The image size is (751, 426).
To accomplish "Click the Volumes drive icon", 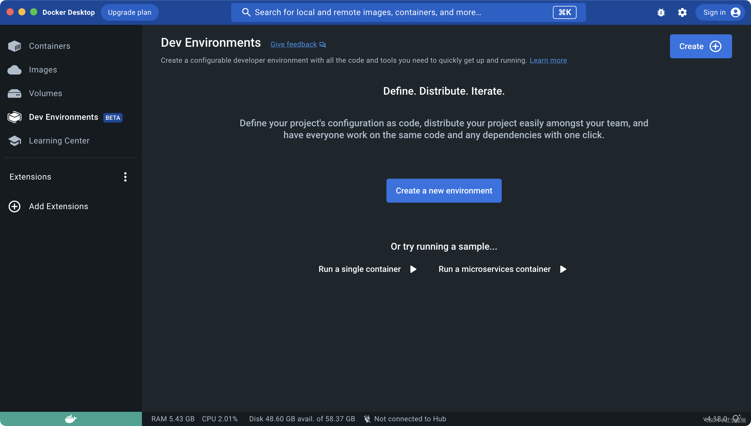I will point(14,93).
